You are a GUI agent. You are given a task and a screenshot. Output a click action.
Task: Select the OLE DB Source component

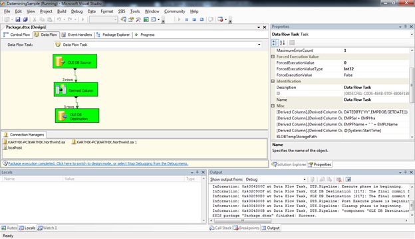[x=75, y=61]
